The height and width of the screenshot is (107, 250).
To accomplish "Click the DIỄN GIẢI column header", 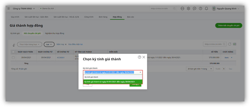I will pos(113,52).
